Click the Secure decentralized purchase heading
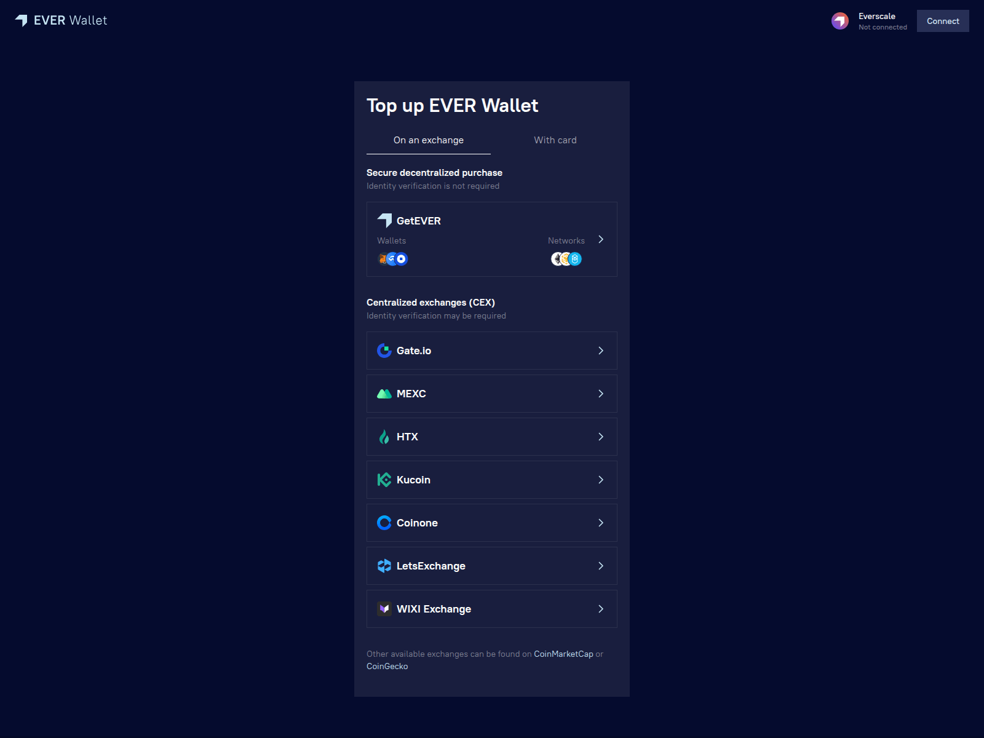This screenshot has height=738, width=984. pyautogui.click(x=434, y=173)
